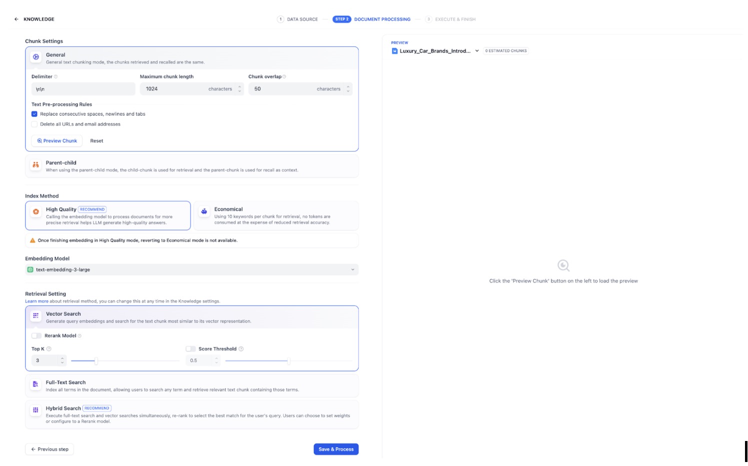Click the Save & Process button

(336, 449)
